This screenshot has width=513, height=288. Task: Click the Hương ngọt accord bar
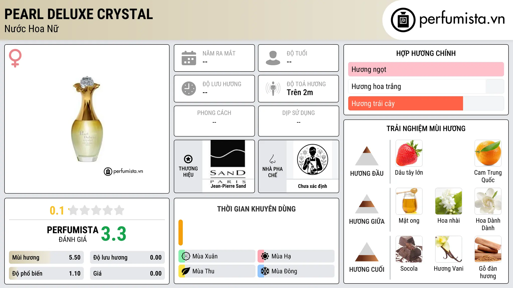click(426, 69)
